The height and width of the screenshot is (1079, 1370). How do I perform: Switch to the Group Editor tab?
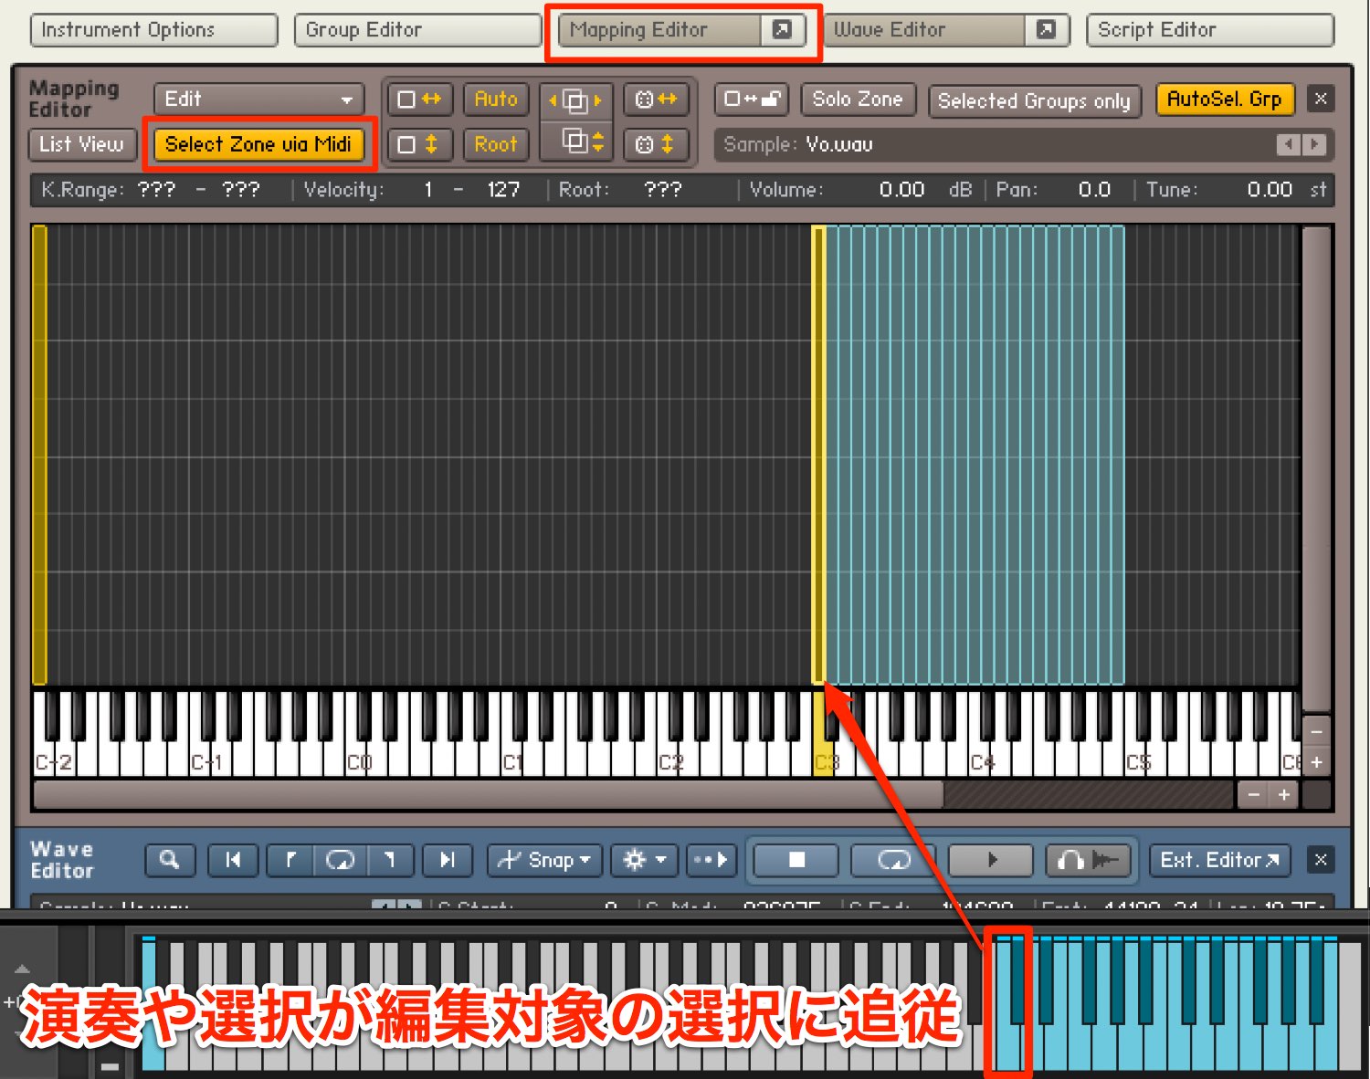click(x=417, y=30)
